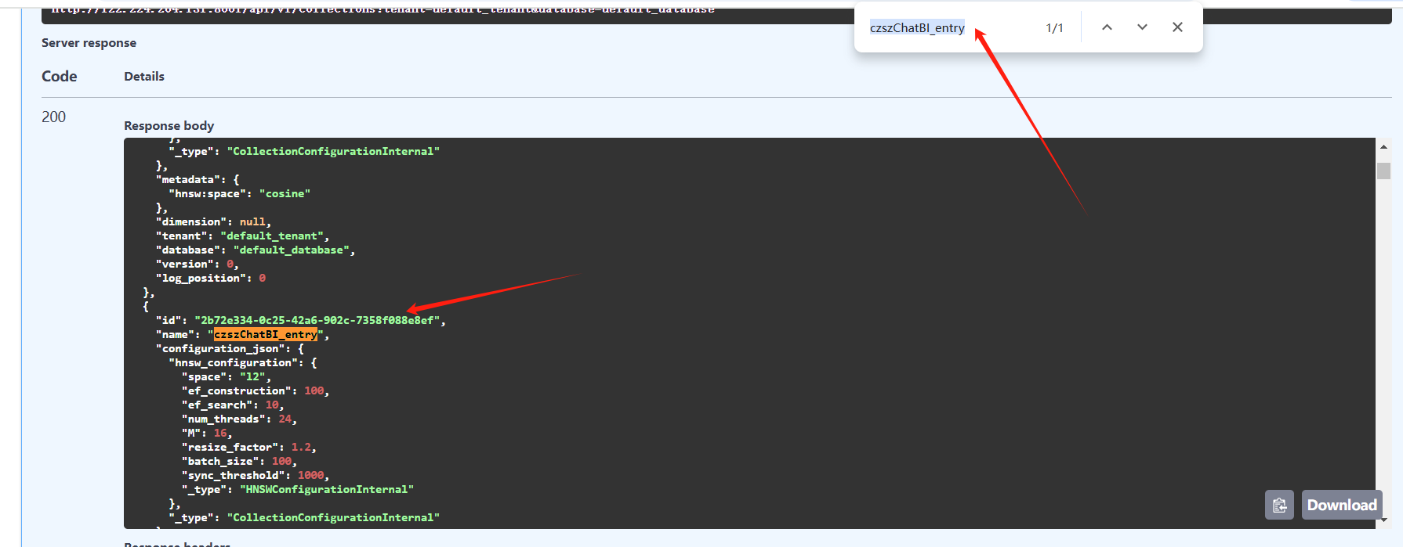Screen dimensions: 1403x547
Task: Click the collection id value starting 2b72e334
Action: click(317, 321)
